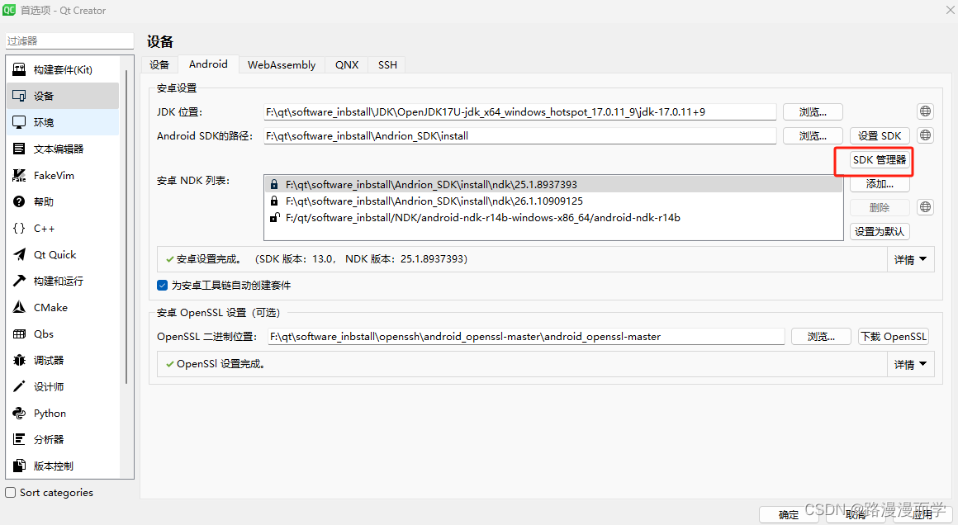The width and height of the screenshot is (958, 525).
Task: Open the 版本控制 category icon
Action: click(x=20, y=466)
